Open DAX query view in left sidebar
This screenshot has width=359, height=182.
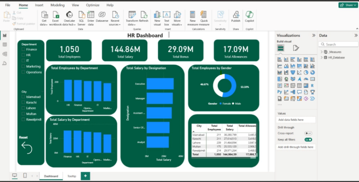[x=4, y=63]
